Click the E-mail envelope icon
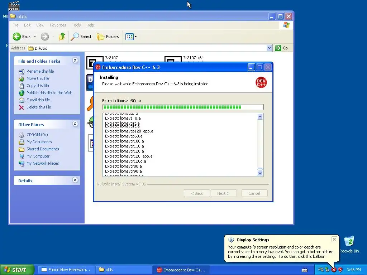Screen dimensions: 367x275 click(22, 100)
